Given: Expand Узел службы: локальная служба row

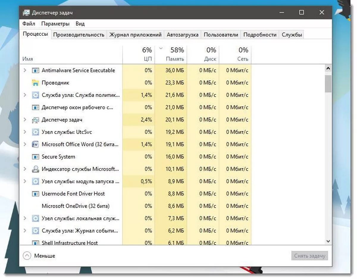Looking at the screenshot, I should point(25,218).
